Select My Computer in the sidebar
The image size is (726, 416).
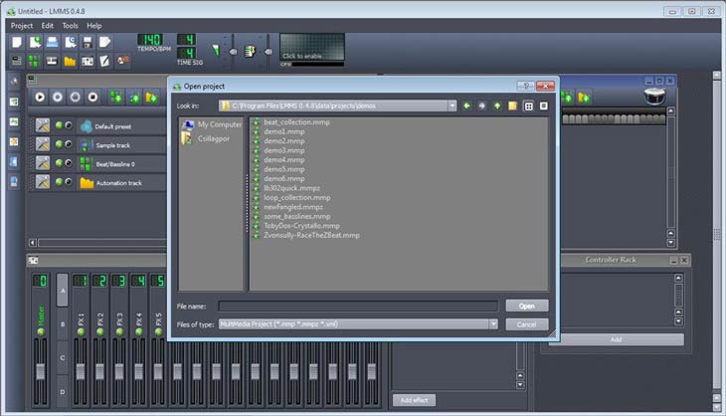(x=219, y=124)
